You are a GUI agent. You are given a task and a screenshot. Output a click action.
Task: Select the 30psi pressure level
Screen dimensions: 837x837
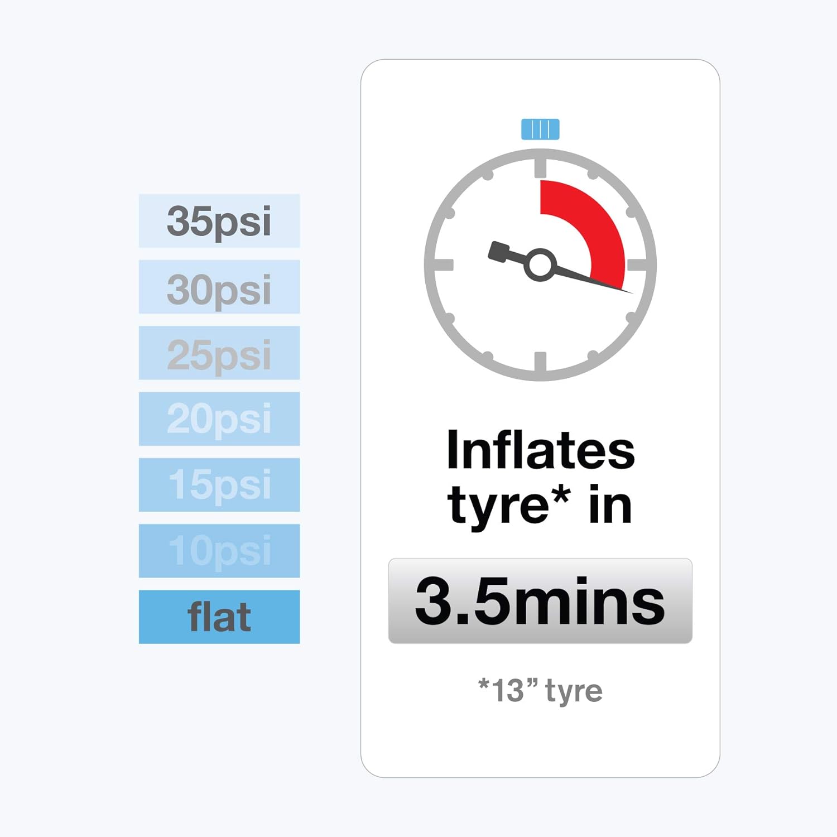pos(219,287)
